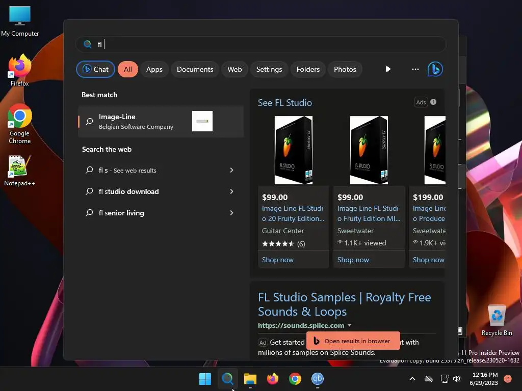Open the $199.00 Image Line Producer link

[x=429, y=213]
